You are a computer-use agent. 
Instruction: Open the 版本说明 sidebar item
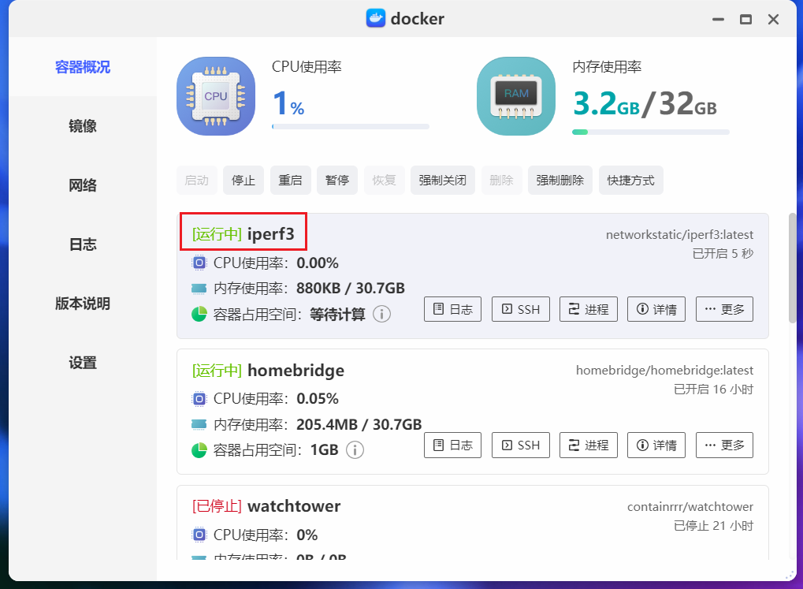coord(83,304)
